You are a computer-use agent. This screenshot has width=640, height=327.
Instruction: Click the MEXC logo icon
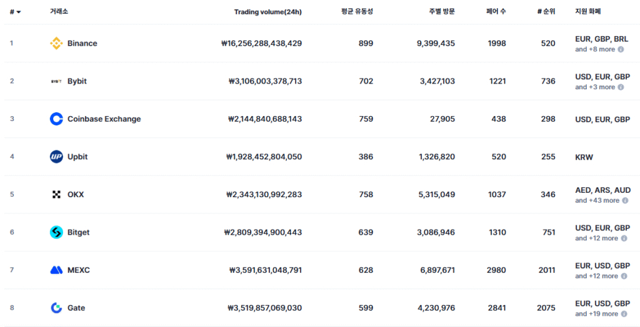click(x=56, y=270)
